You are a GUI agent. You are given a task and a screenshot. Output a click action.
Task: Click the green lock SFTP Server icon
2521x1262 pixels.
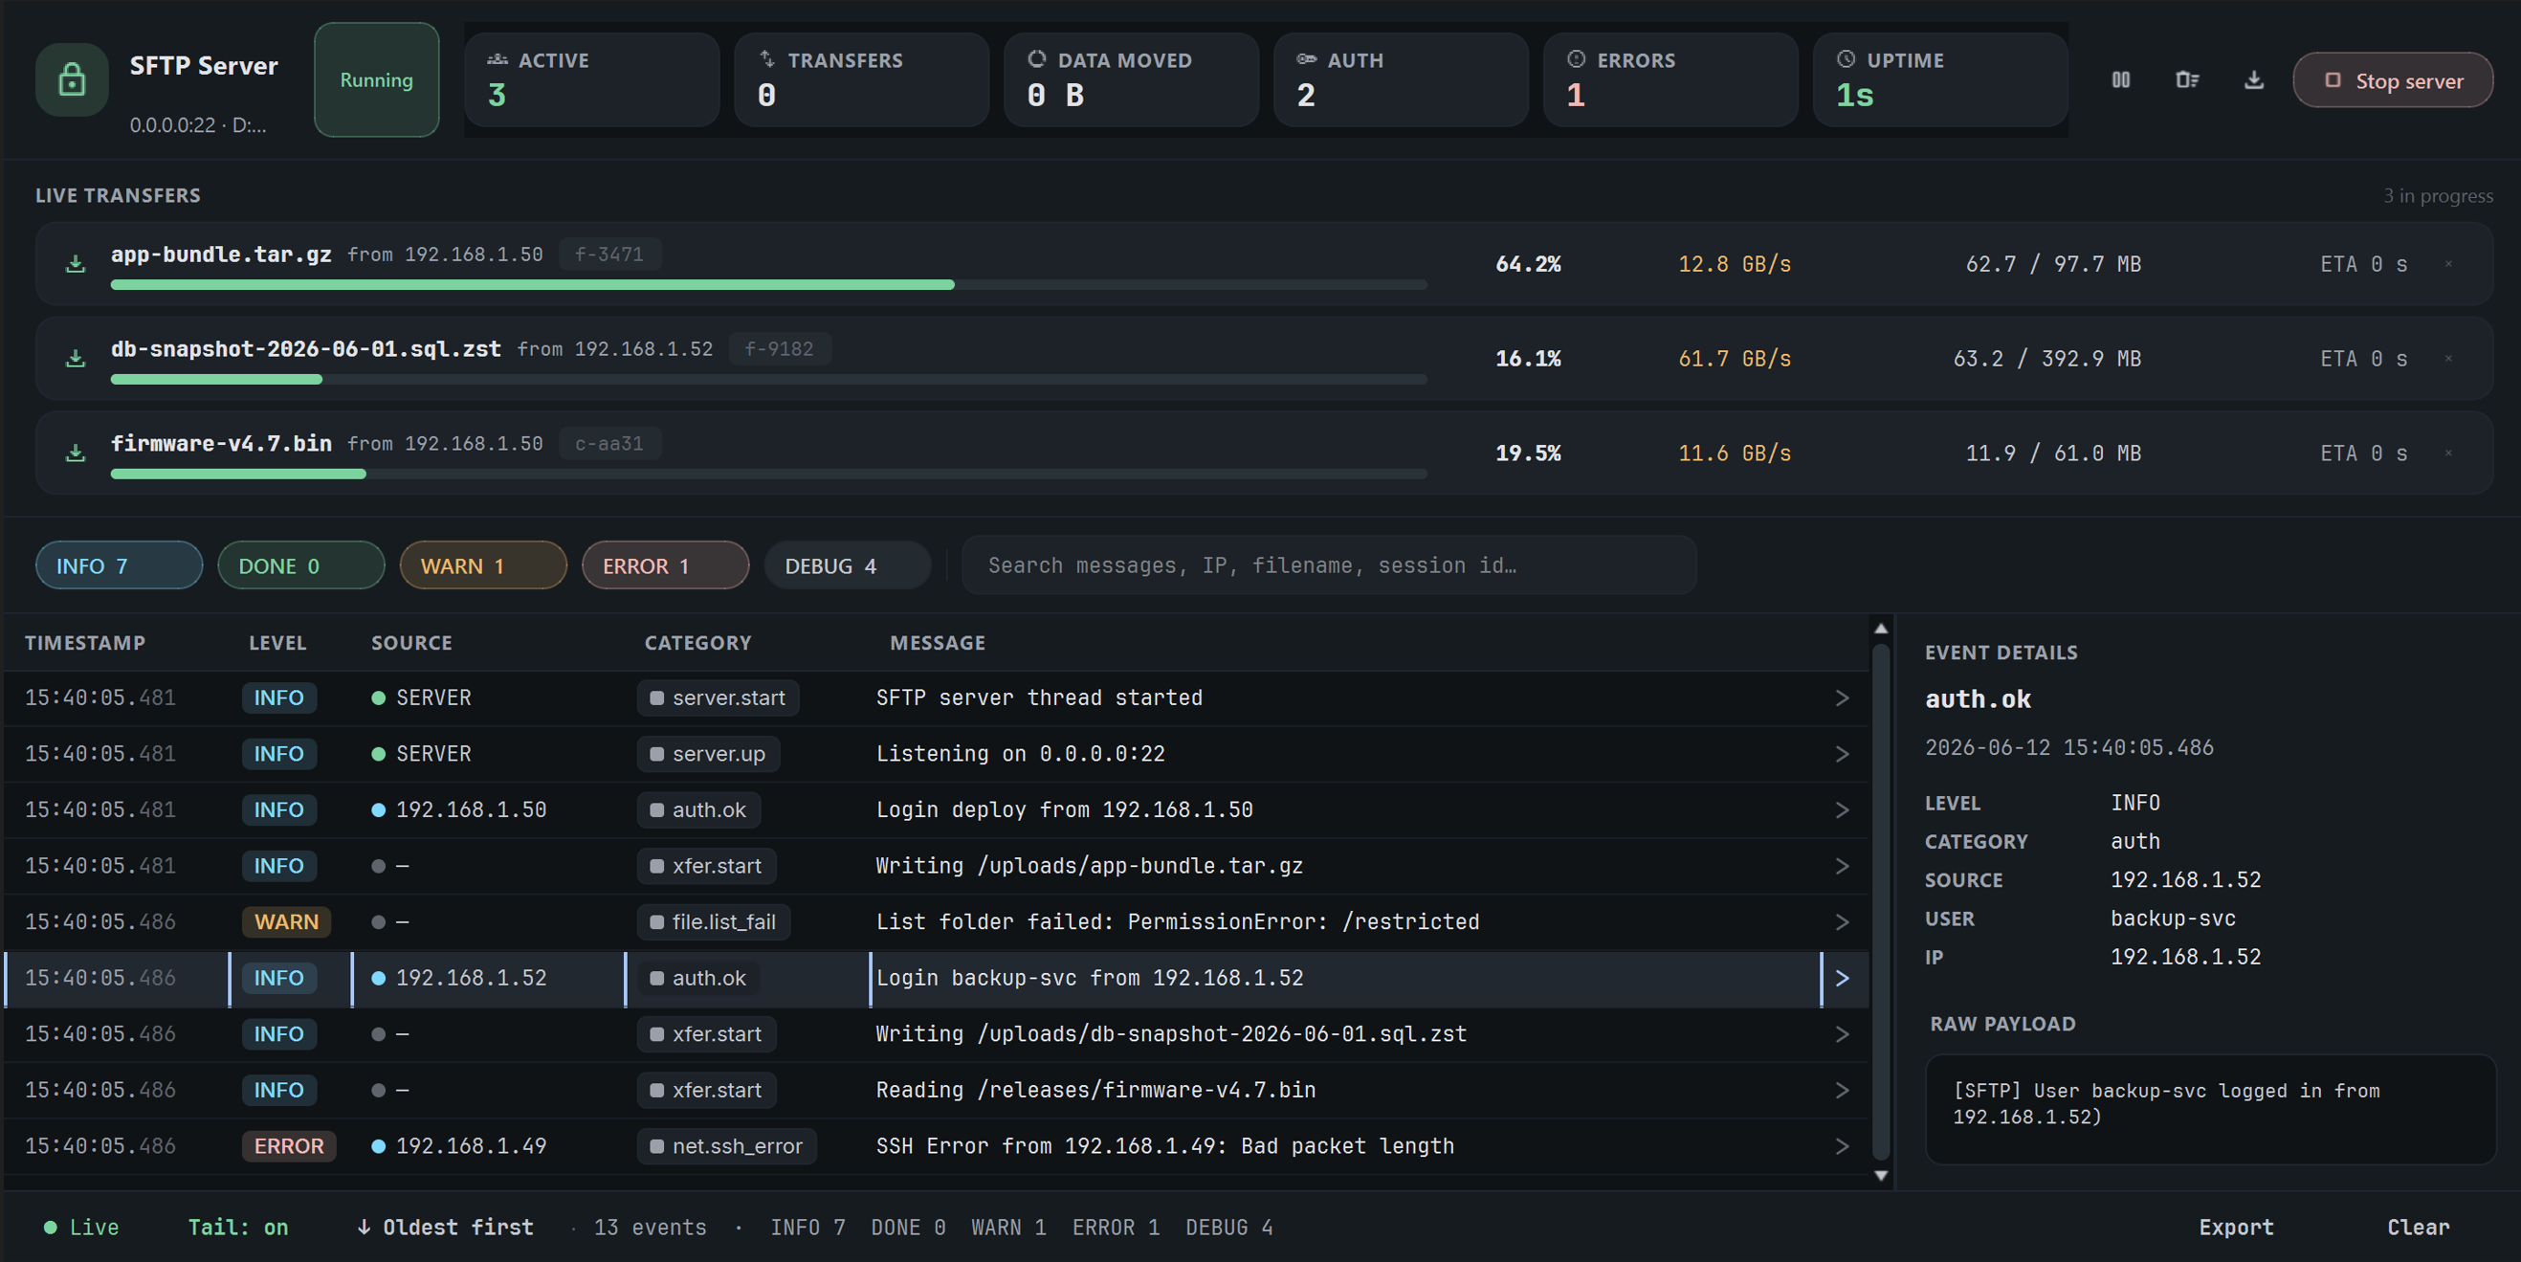(x=73, y=80)
